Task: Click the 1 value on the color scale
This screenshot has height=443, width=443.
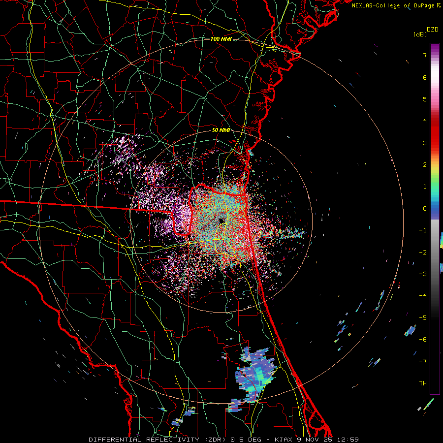Action: [425, 187]
